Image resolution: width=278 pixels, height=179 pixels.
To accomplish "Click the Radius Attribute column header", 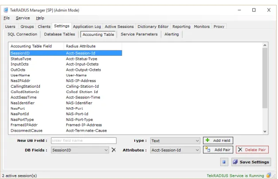I will 93,46.
